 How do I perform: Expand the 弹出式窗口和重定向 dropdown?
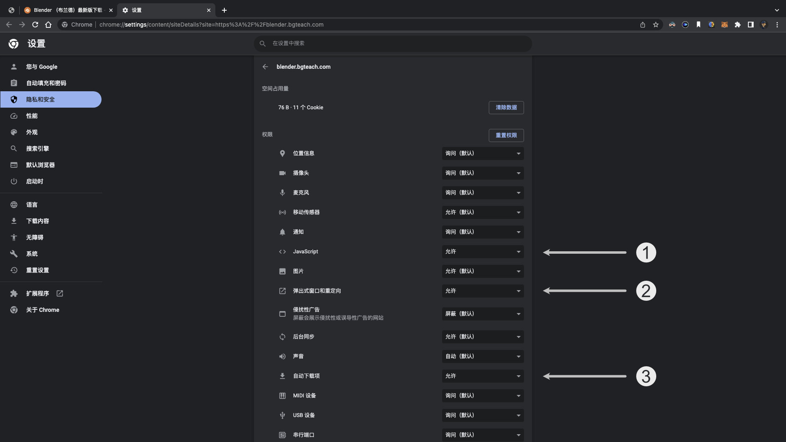[x=483, y=291]
